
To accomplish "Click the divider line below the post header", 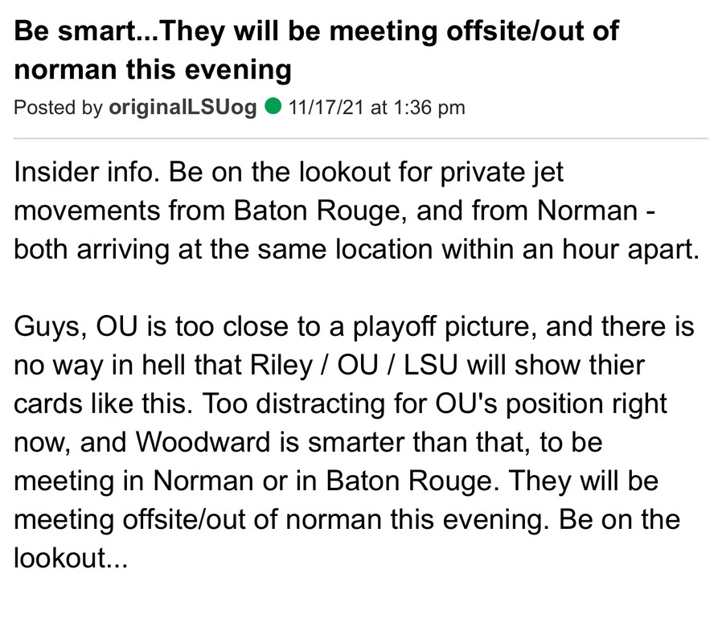I will [360, 138].
